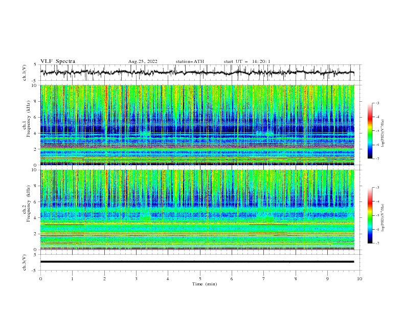Click the time axis tick label "4"
Image resolution: width=405 pixels, height=313 pixels.
coord(168,279)
